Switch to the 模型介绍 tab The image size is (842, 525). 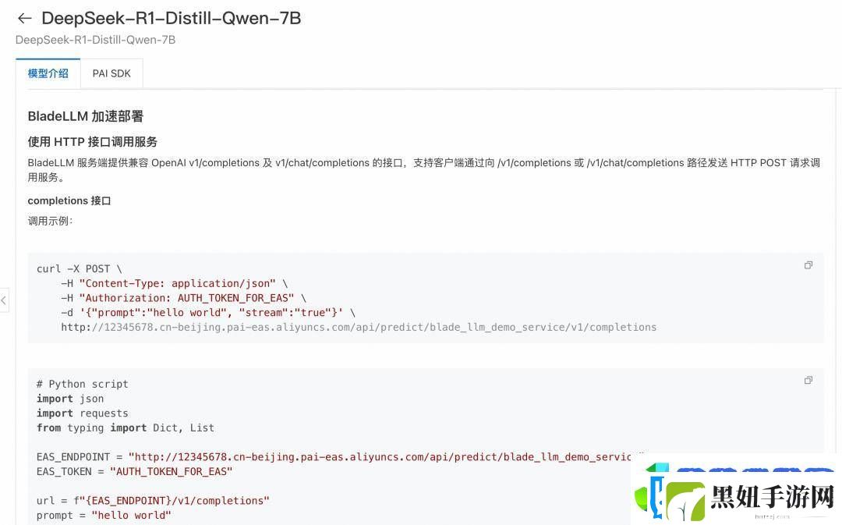pyautogui.click(x=48, y=73)
